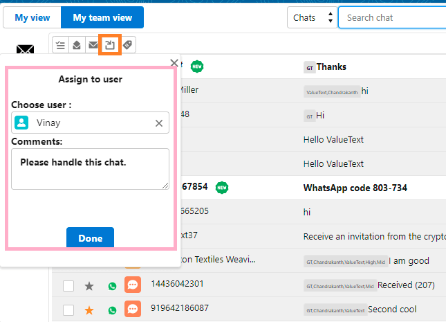446x322 pixels.
Task: Switch to the My view tab
Action: [32, 17]
